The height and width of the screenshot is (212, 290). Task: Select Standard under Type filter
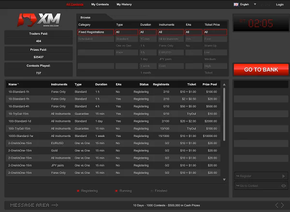tap(127, 39)
